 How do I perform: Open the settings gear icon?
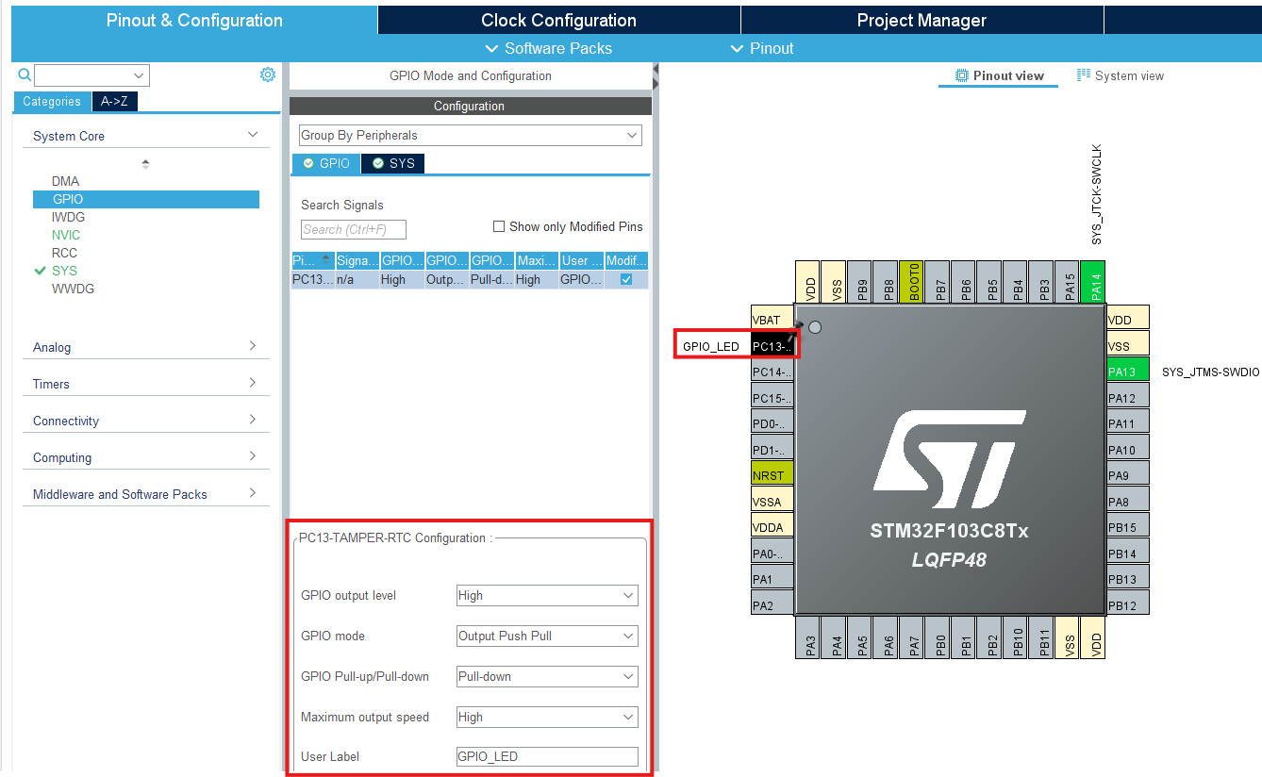point(268,74)
